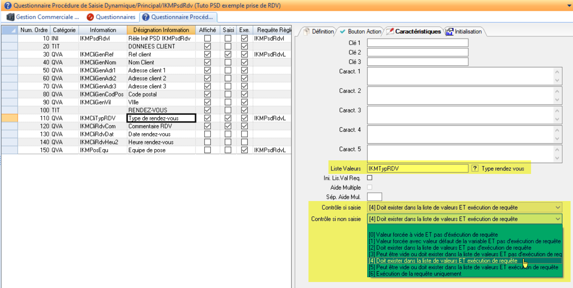573x288 pixels.
Task: Click the question mark icon beside Liste Valeurs
Action: [475, 169]
